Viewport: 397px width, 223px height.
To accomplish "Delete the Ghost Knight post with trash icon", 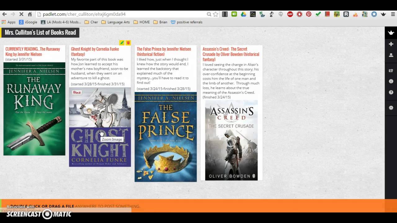I will (x=128, y=43).
